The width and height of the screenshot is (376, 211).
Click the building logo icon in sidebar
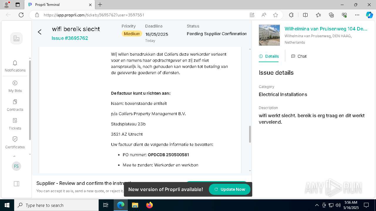click(x=16, y=38)
